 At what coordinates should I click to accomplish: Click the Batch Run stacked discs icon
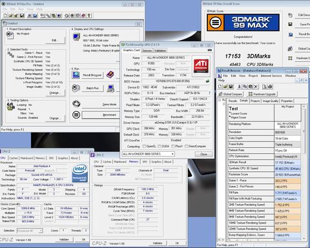(76, 88)
